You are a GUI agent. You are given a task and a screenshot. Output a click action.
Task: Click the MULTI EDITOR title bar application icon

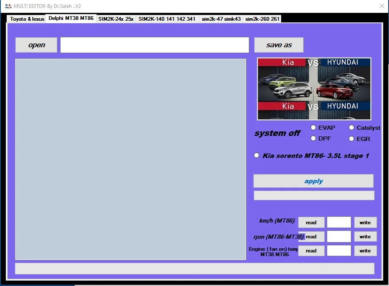pos(7,6)
